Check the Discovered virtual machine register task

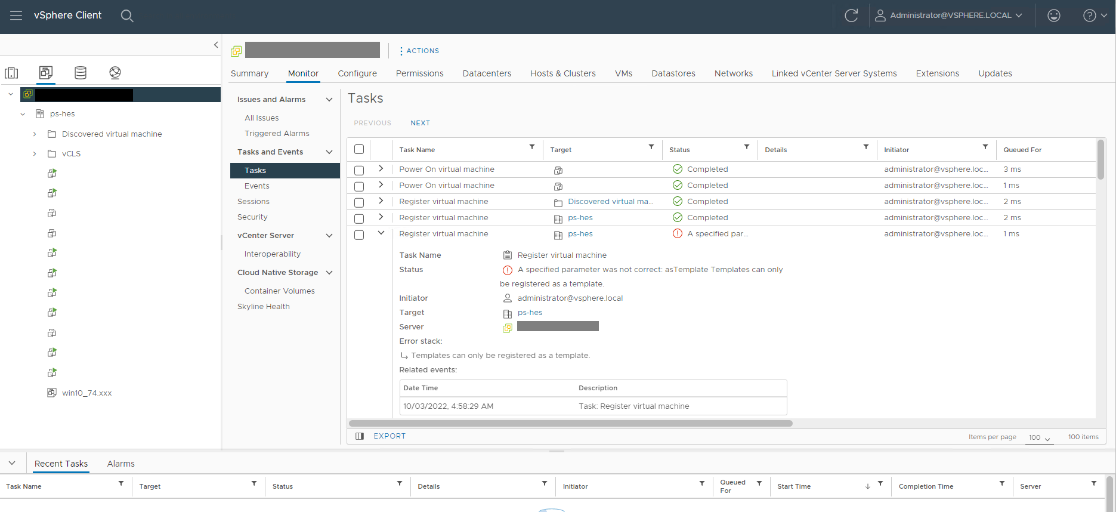tap(359, 203)
